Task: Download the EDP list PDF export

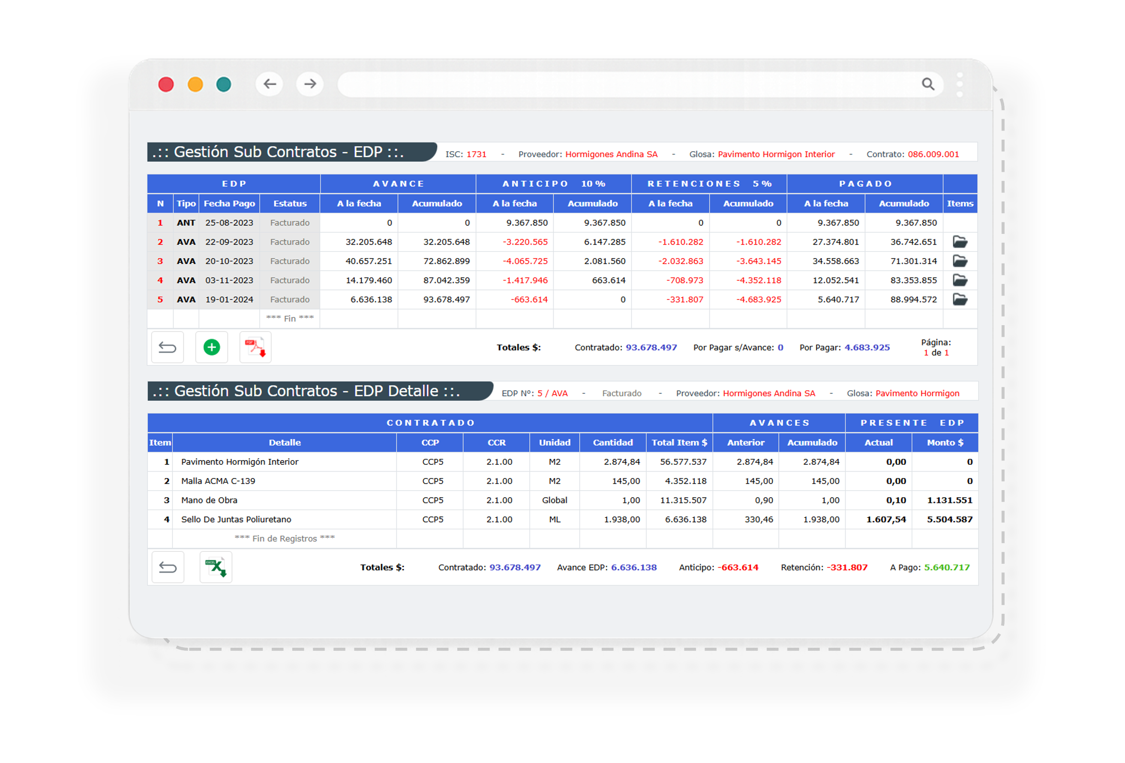Action: pyautogui.click(x=255, y=347)
